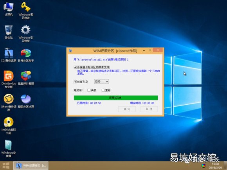Expand the 自动 boot repair dropdown
This screenshot has height=170, width=227.
pos(101,82)
